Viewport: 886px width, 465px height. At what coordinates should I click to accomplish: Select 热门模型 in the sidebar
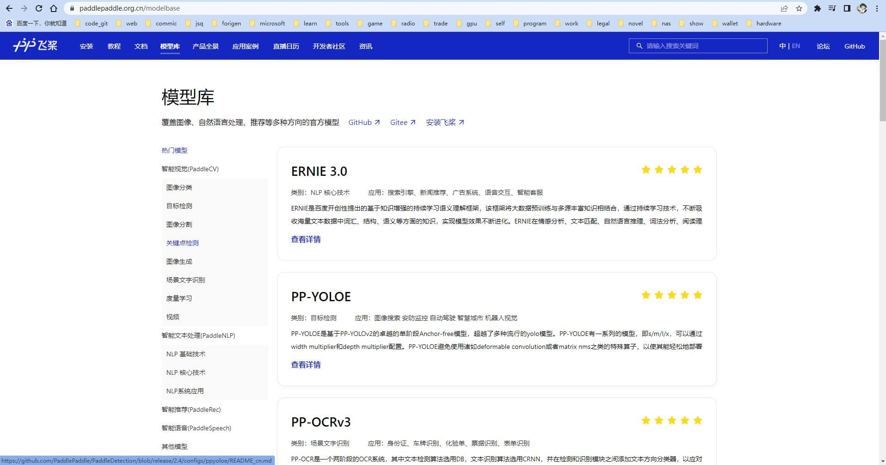pos(174,150)
